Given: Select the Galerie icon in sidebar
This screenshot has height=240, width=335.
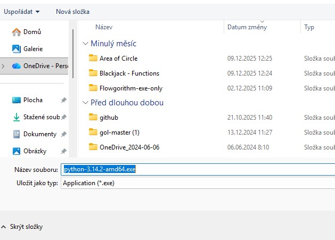Looking at the screenshot, I should [17, 49].
